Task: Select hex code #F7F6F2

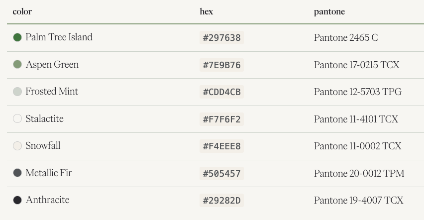Action: [221, 119]
